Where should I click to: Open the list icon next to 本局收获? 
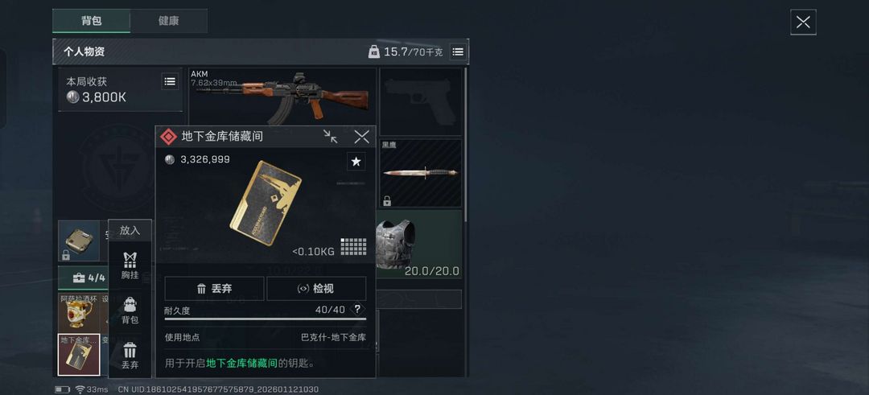click(x=170, y=81)
